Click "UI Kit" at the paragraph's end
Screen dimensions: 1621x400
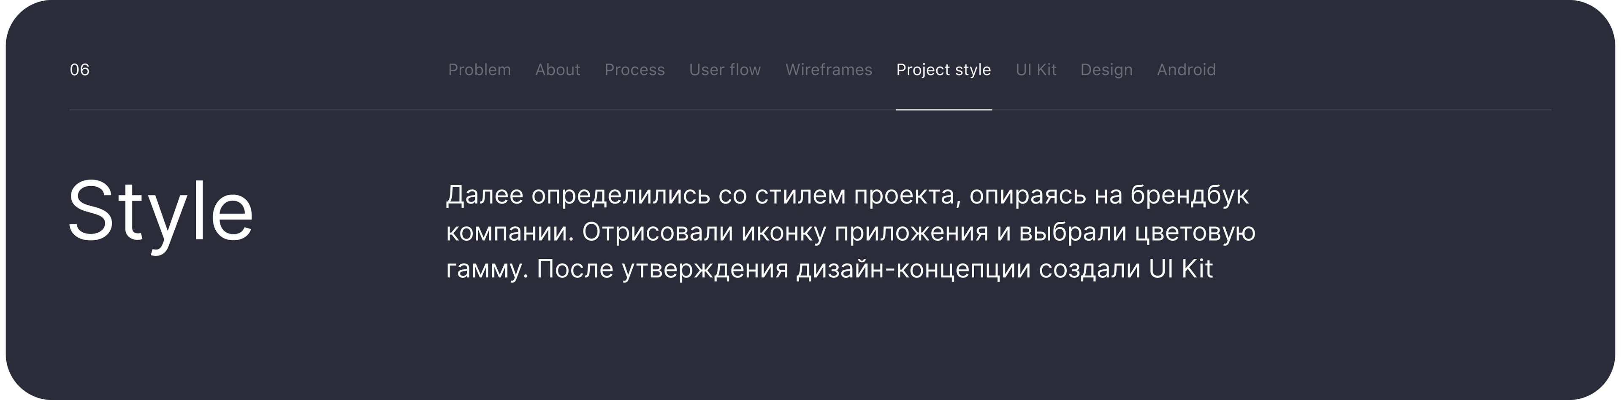[1180, 269]
